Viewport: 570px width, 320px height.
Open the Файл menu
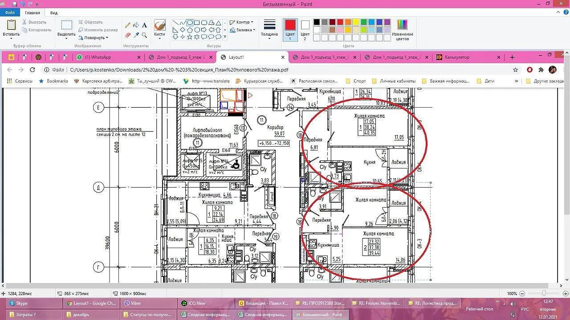point(10,13)
